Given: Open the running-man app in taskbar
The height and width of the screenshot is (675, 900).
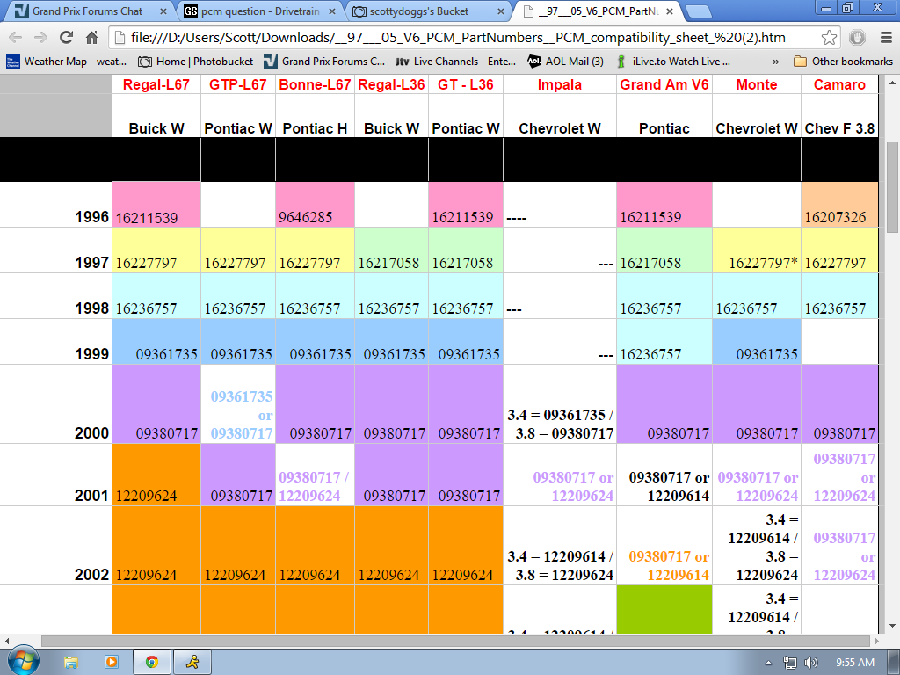Looking at the screenshot, I should click(x=192, y=663).
